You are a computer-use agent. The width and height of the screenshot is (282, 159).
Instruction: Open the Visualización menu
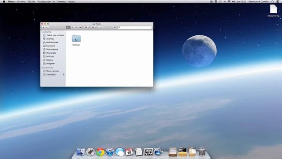tap(44, 1)
